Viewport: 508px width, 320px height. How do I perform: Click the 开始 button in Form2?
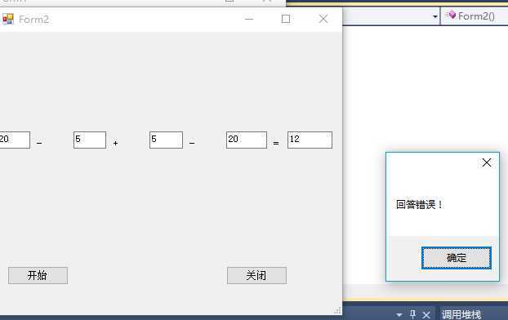pos(38,275)
